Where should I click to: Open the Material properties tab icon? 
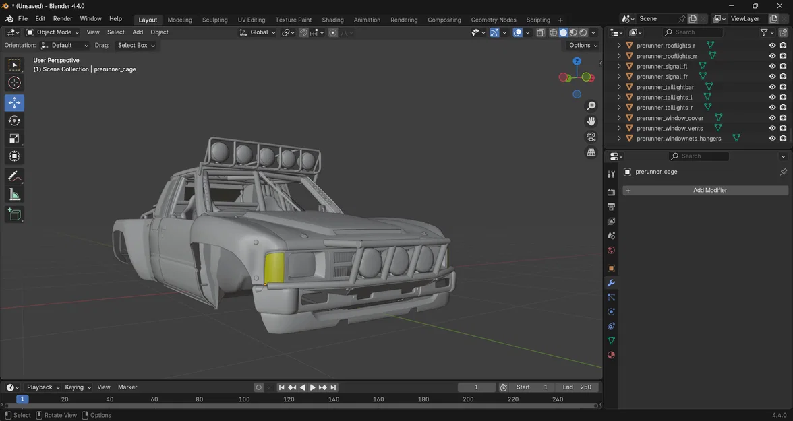tap(611, 355)
